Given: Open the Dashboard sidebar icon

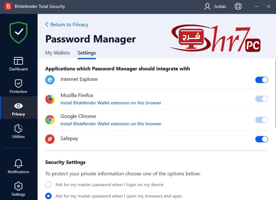Looking at the screenshot, I should point(18,61).
